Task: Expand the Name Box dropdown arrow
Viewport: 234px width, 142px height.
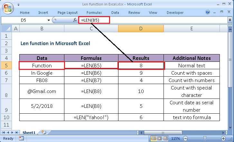Action: pos(49,20)
